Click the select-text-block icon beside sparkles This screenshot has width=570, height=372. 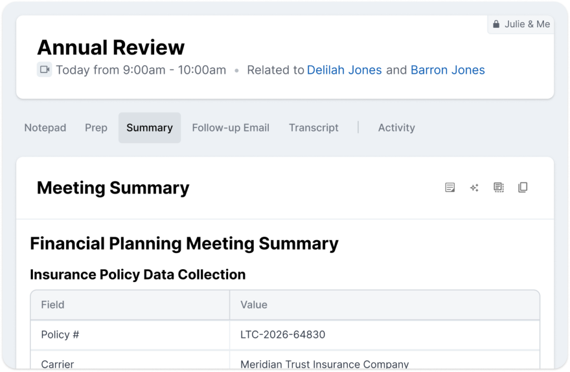(x=498, y=187)
